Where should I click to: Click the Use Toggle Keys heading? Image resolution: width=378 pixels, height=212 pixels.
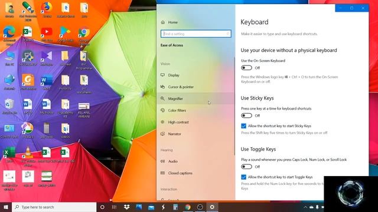[258, 149]
